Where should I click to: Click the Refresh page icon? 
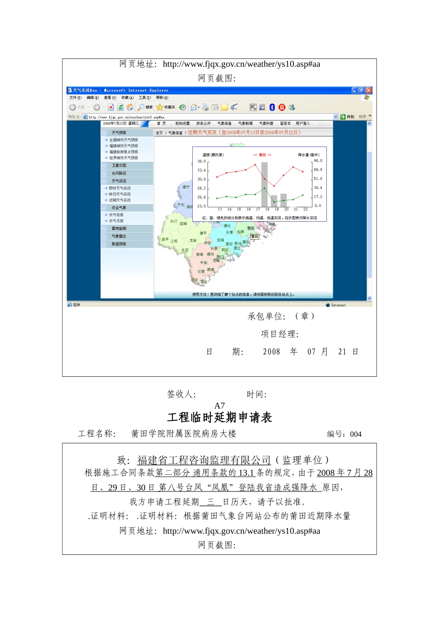pos(120,107)
